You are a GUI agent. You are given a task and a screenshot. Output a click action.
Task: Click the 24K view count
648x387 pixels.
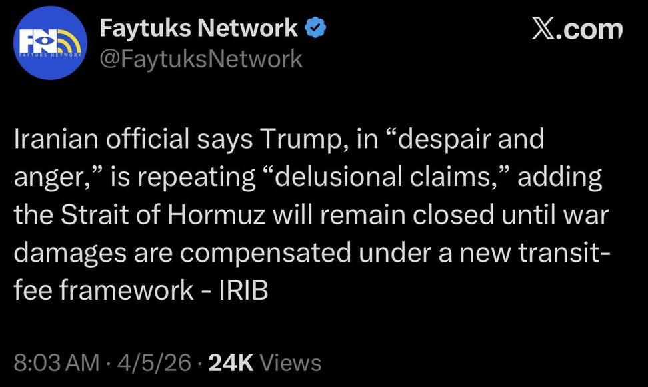pos(231,362)
